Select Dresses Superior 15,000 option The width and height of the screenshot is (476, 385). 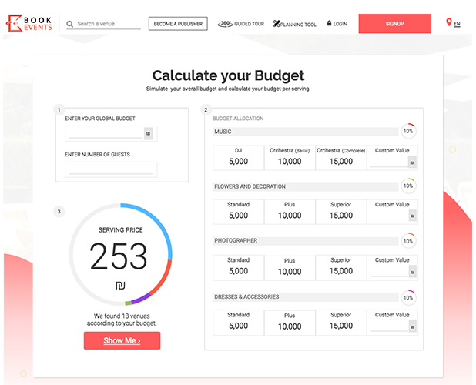coord(341,323)
